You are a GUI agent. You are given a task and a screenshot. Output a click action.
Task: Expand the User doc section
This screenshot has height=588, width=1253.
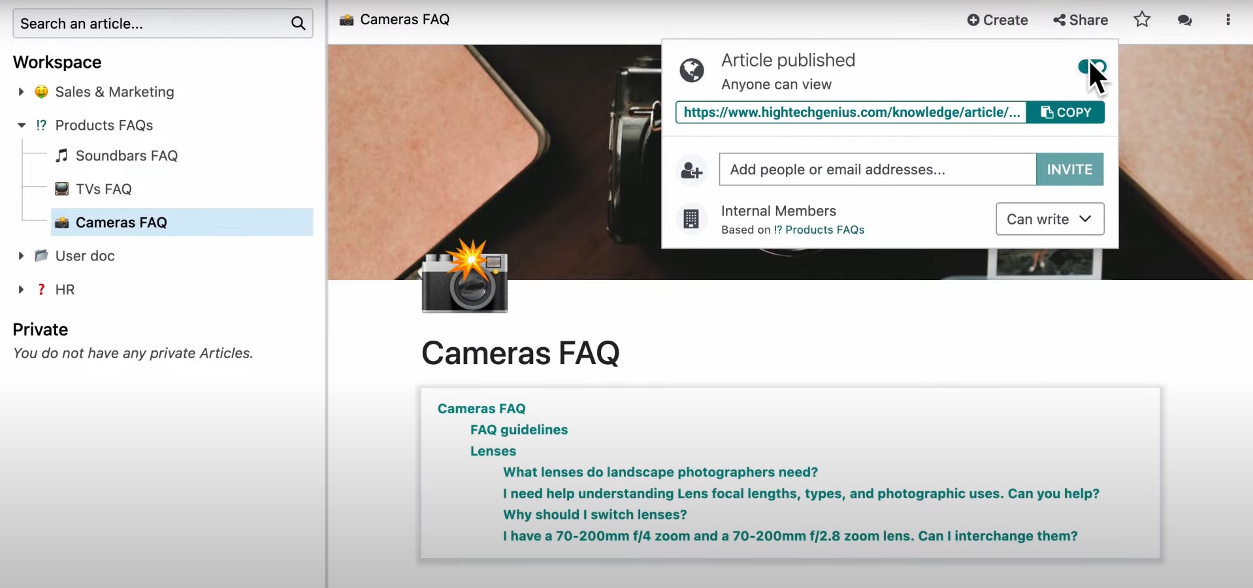tap(21, 256)
